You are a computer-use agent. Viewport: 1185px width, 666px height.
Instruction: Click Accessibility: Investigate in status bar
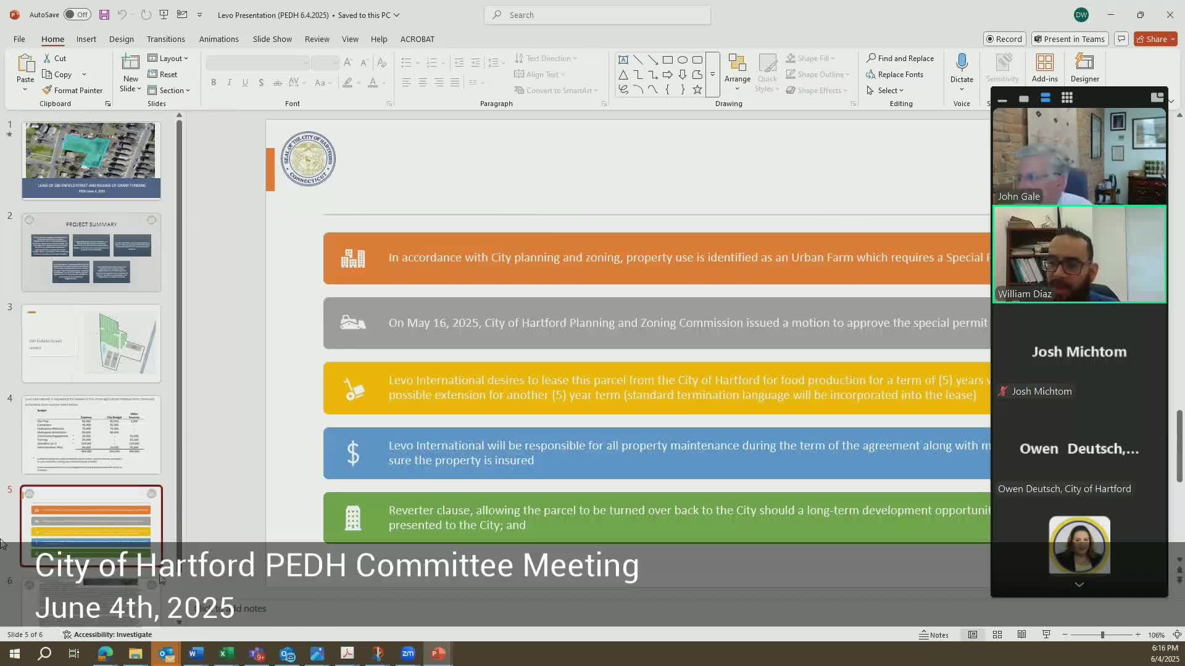107,635
